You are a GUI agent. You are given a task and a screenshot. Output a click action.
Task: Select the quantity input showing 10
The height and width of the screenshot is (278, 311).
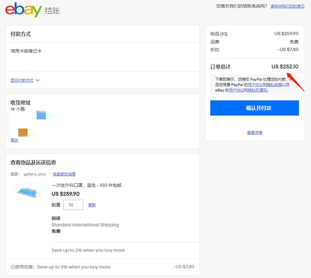click(x=73, y=205)
